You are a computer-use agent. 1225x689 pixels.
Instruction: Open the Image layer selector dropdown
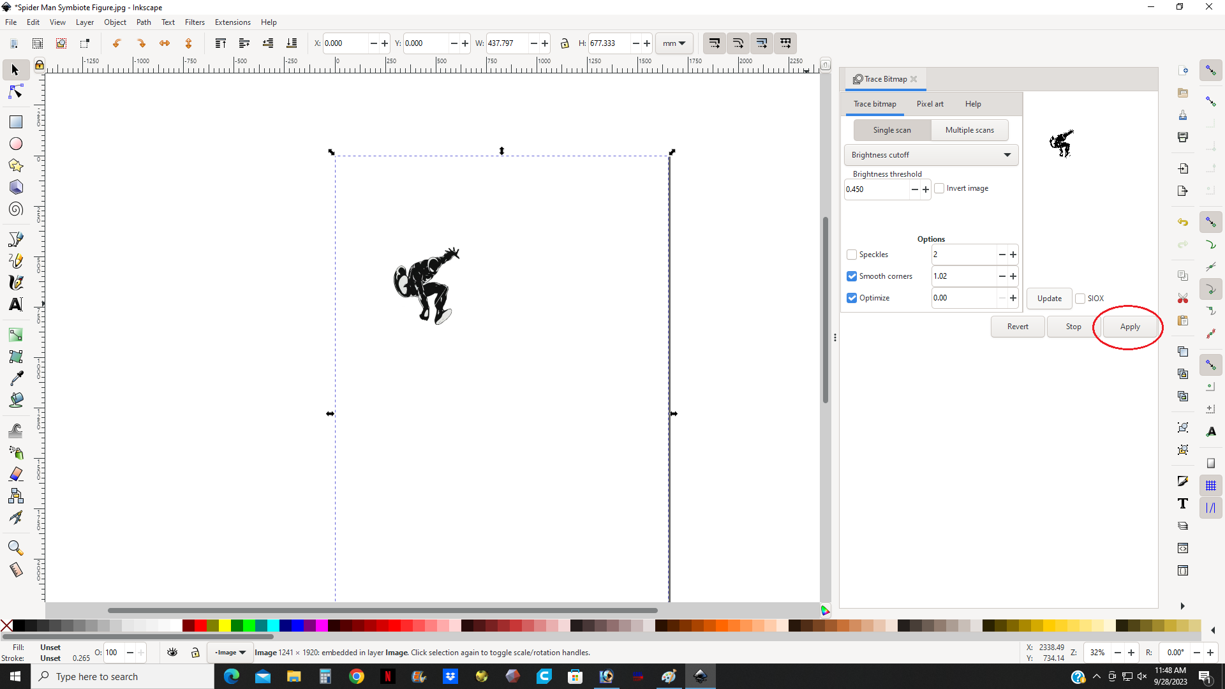click(x=230, y=652)
